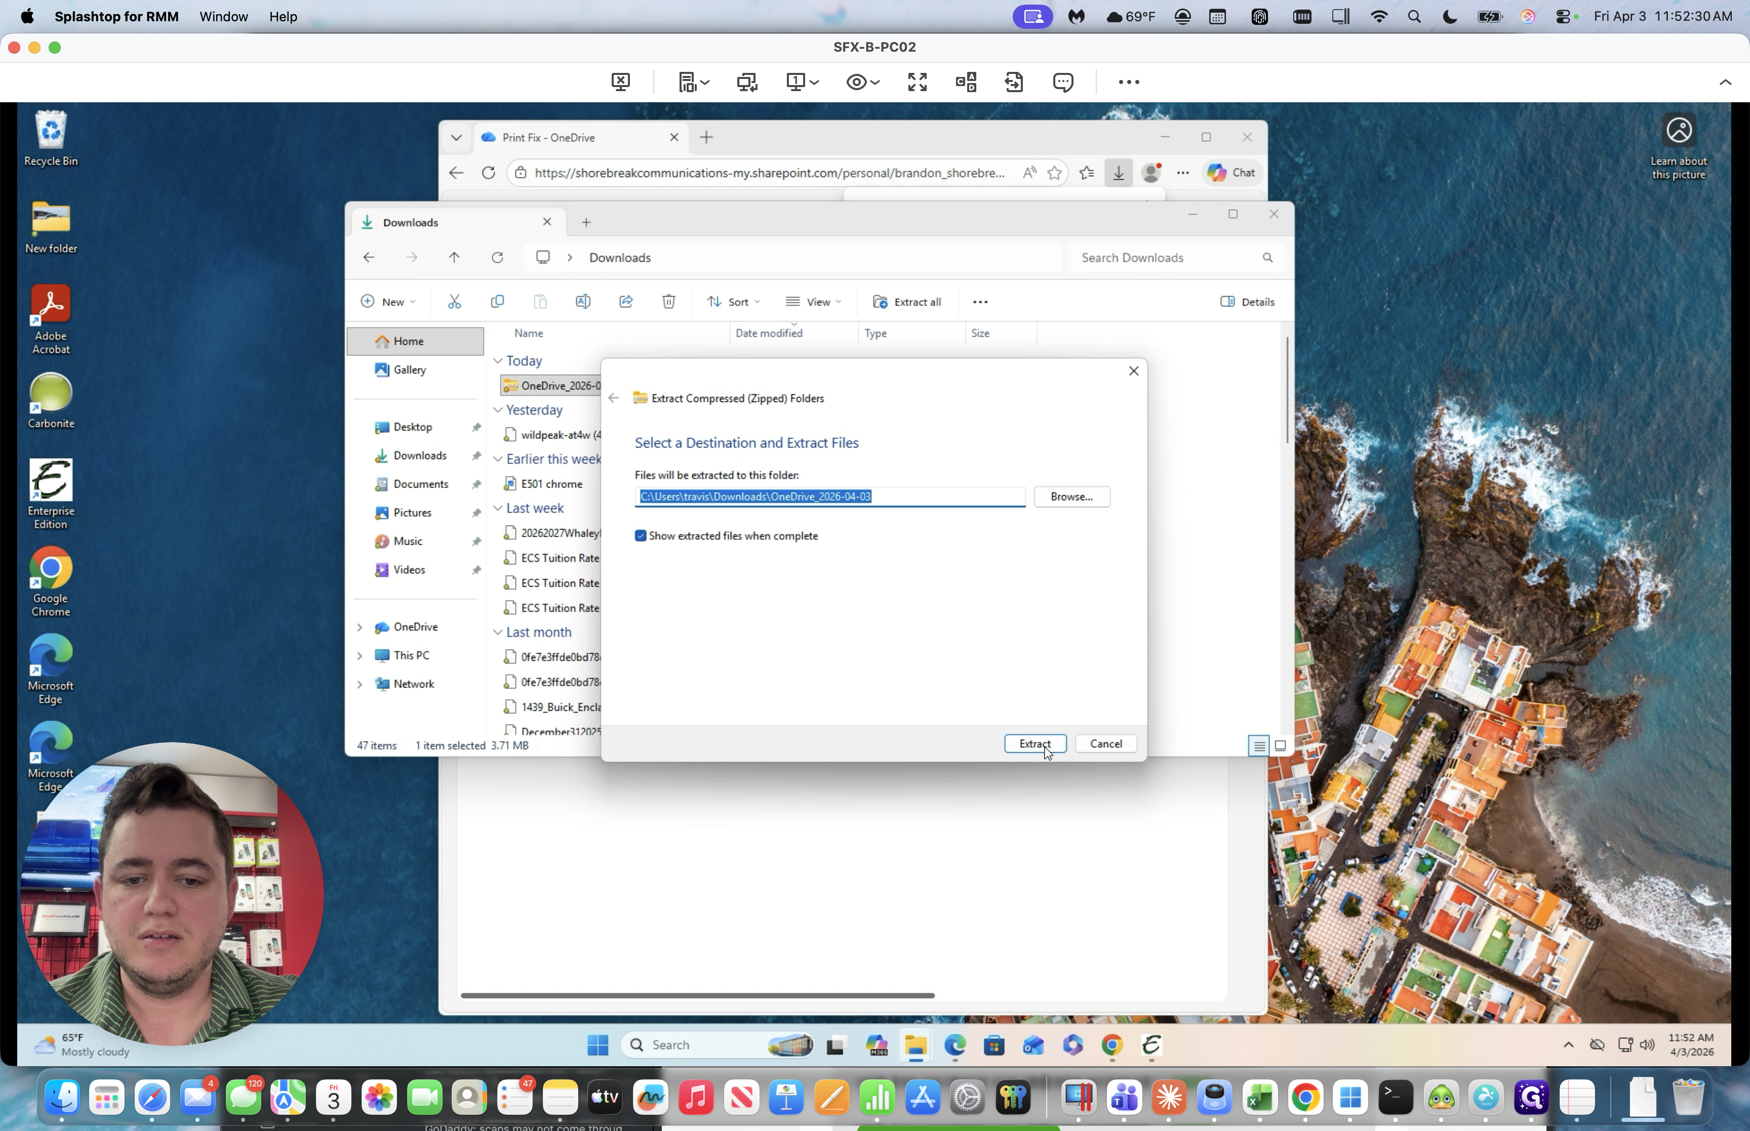
Task: Click the Delete trash icon in Explorer toolbar
Action: [x=668, y=302]
